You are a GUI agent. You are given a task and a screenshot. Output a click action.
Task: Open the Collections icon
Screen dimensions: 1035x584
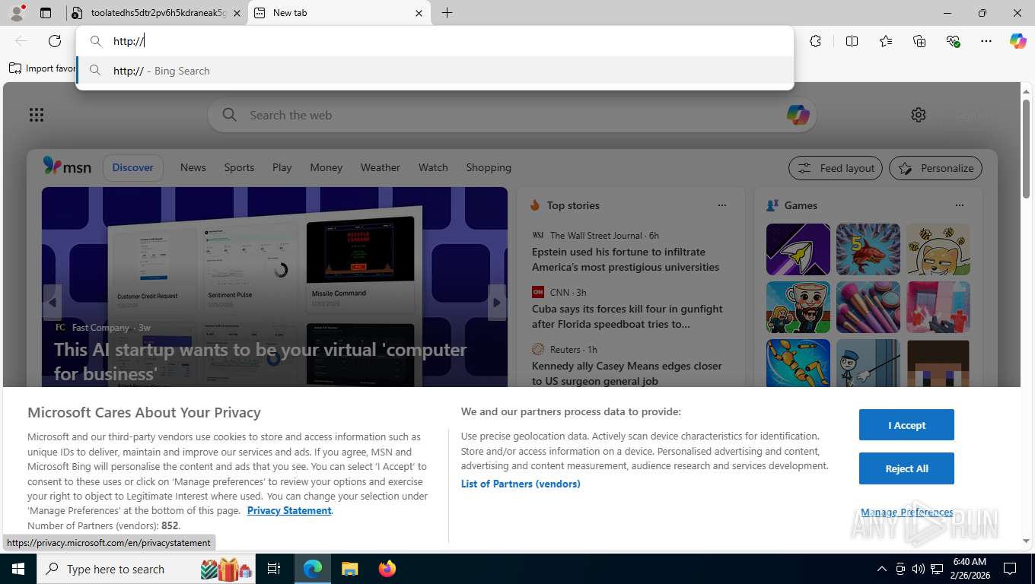[919, 41]
